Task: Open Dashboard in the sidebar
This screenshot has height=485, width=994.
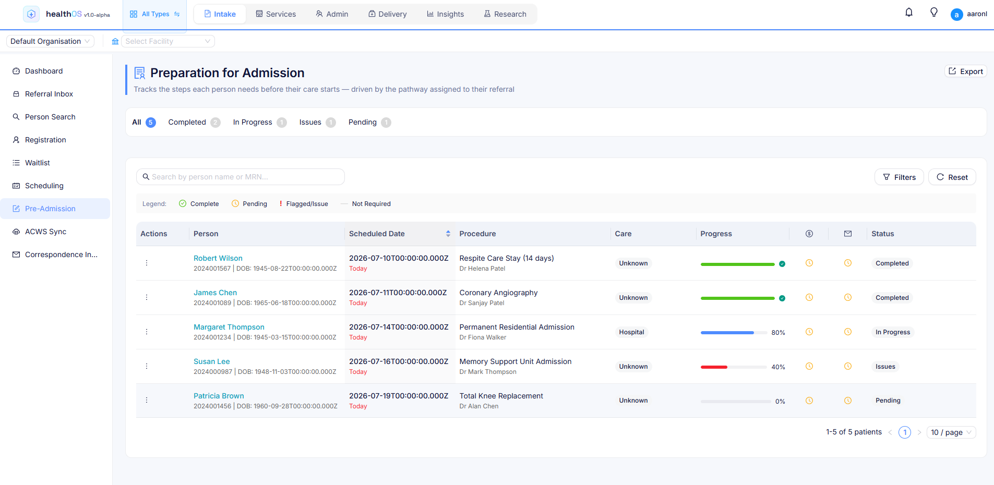Action: pyautogui.click(x=55, y=71)
